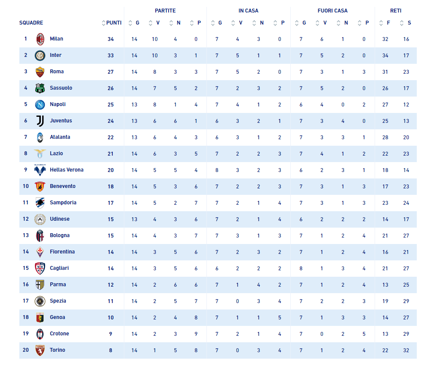Screen dimensions: 434x369
Task: Open the Sampdoria team link
Action: coord(63,203)
